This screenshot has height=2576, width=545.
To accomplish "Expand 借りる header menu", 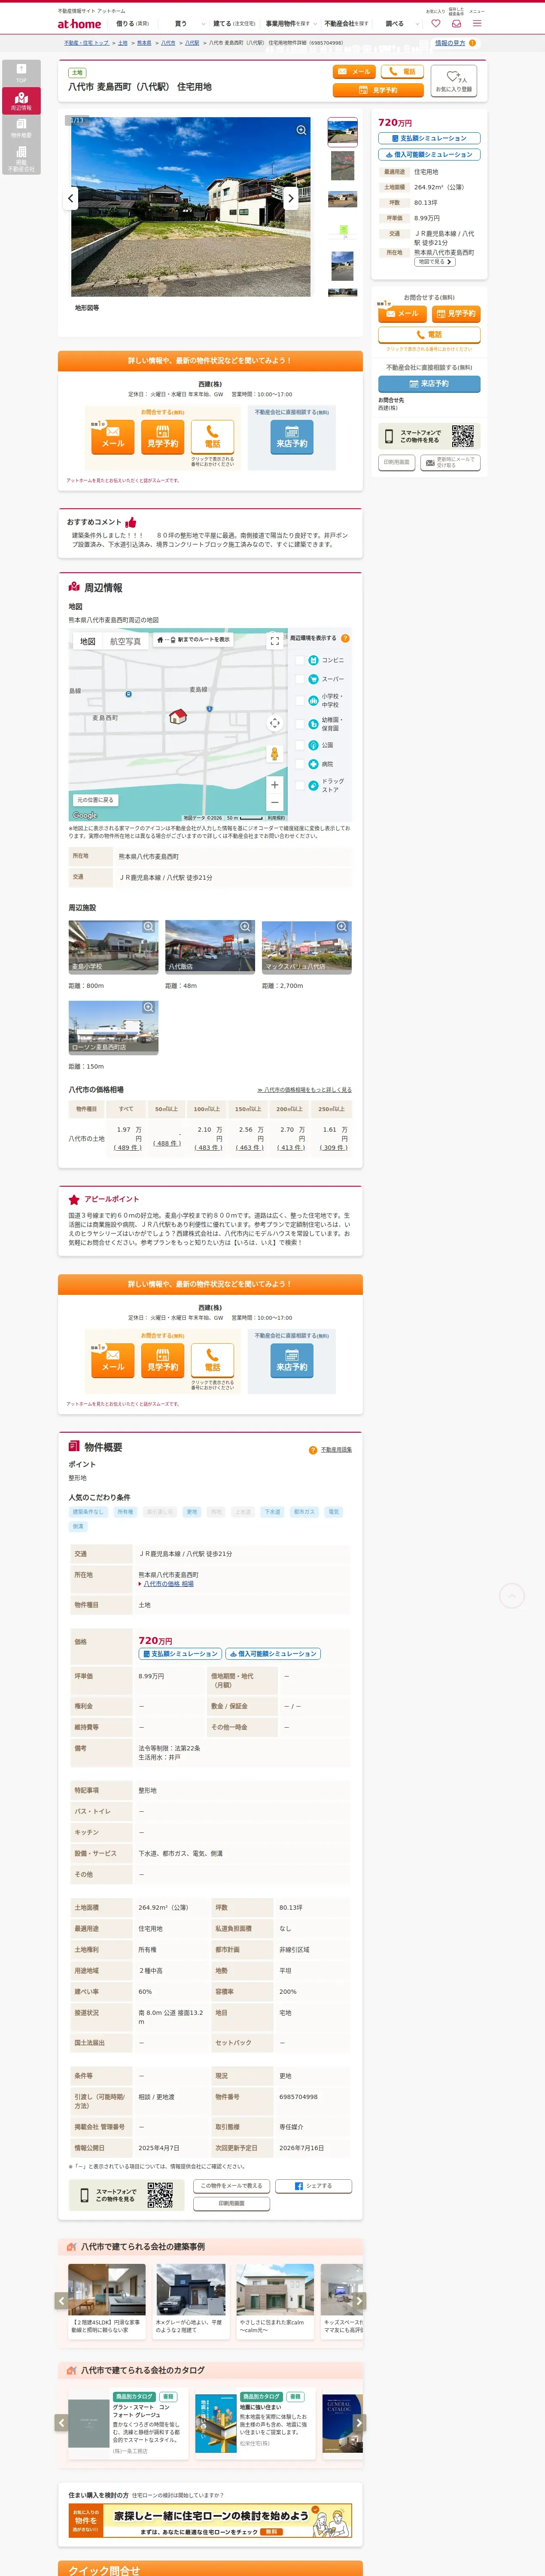I will coord(133,23).
